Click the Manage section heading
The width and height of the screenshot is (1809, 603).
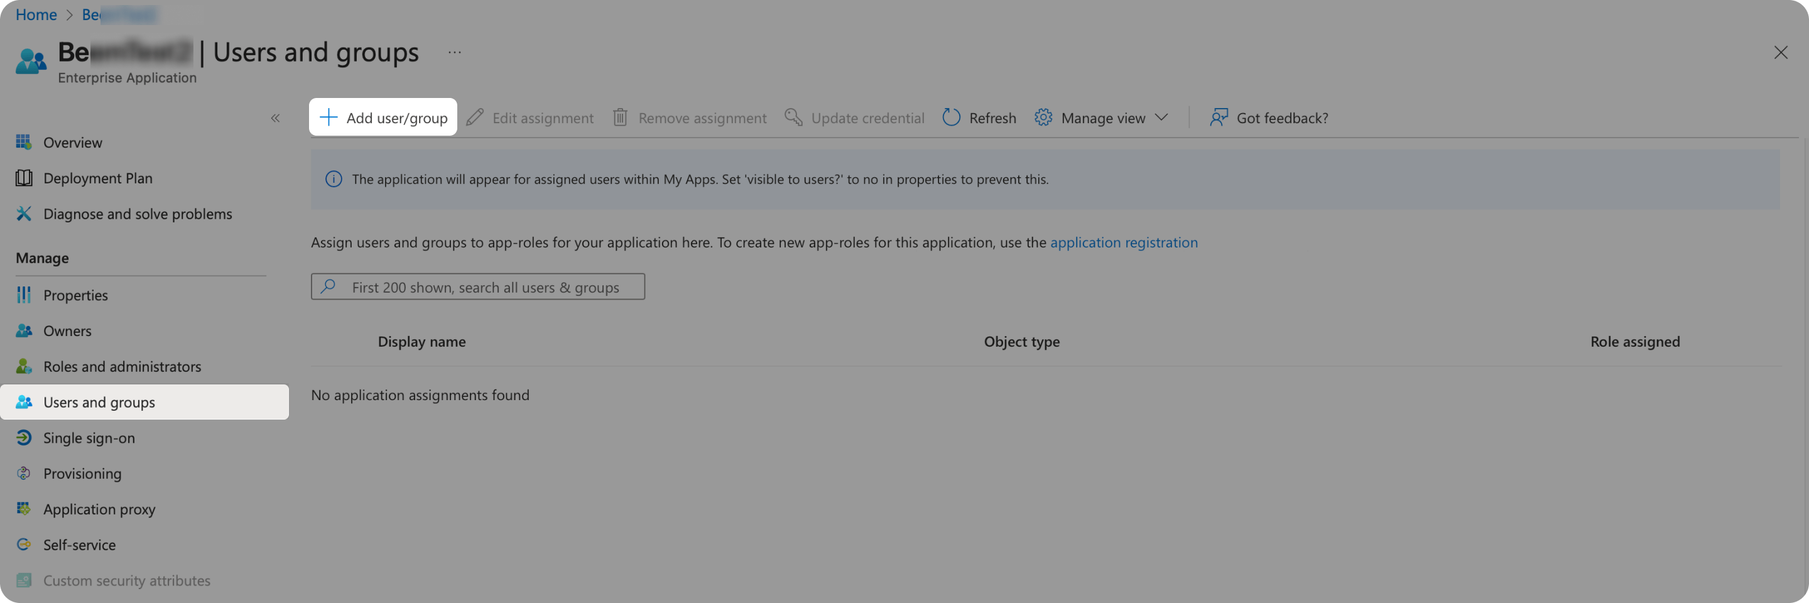42,258
